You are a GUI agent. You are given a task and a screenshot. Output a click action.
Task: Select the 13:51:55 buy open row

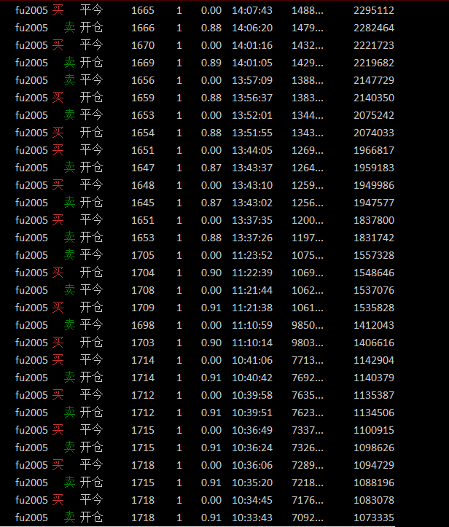[252, 133]
